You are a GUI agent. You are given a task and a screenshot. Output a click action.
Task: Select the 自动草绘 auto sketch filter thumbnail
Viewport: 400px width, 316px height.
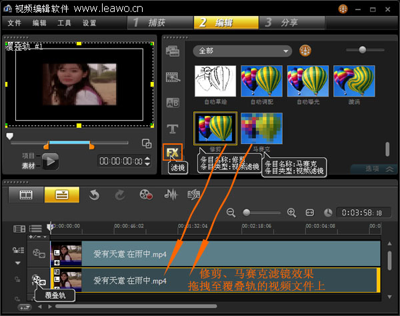point(214,82)
